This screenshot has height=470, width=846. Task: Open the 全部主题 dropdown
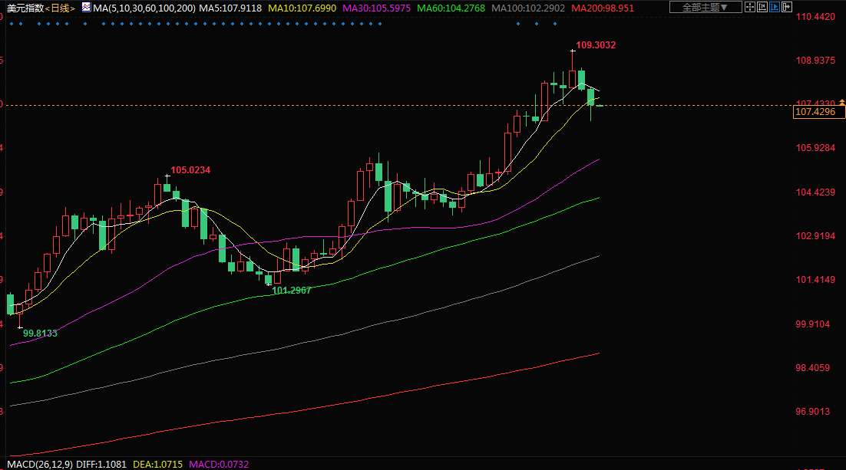tap(705, 8)
